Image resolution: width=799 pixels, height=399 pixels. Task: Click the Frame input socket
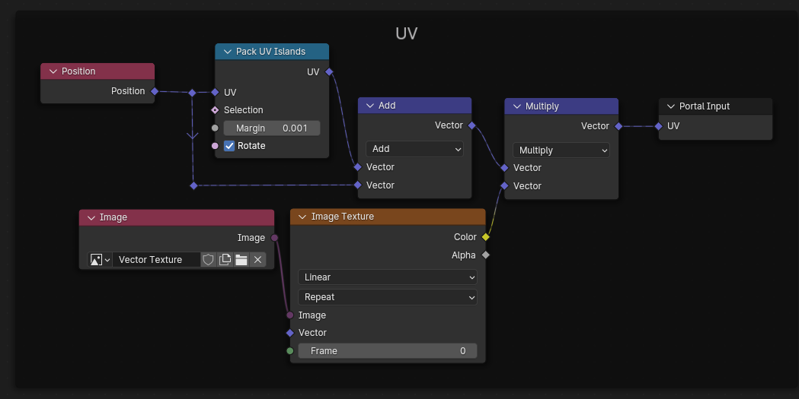pyautogui.click(x=290, y=350)
